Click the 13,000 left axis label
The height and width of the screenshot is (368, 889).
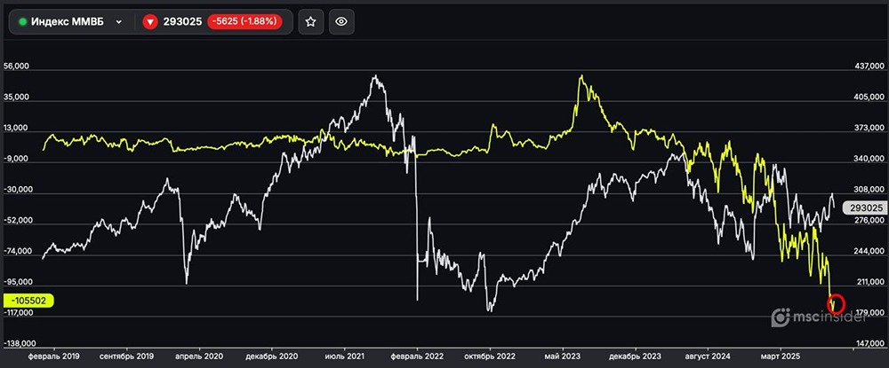(x=16, y=129)
